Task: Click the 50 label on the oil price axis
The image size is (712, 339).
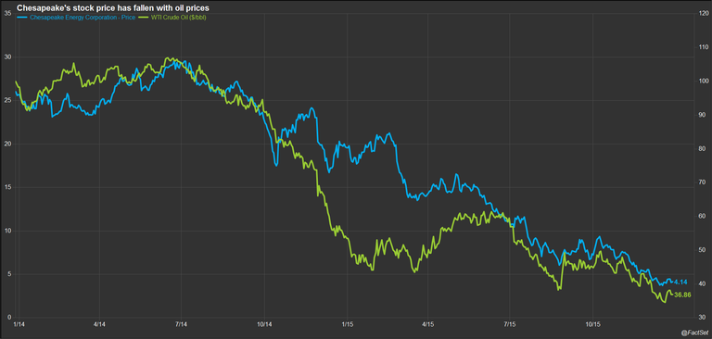Action: pos(703,250)
